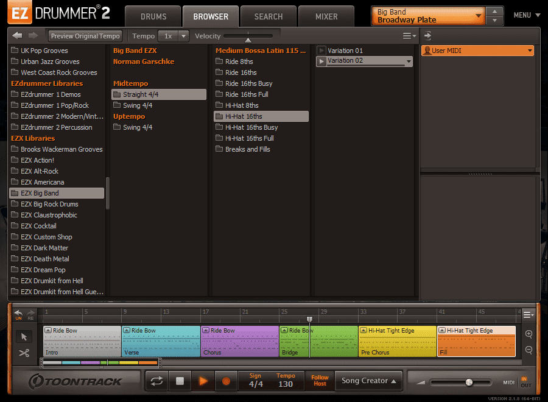Image resolution: width=548 pixels, height=402 pixels.
Task: Toggle Follow Host
Action: point(320,381)
